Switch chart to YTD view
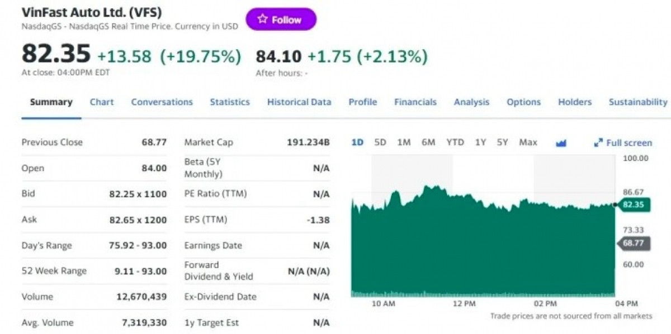 [x=456, y=142]
